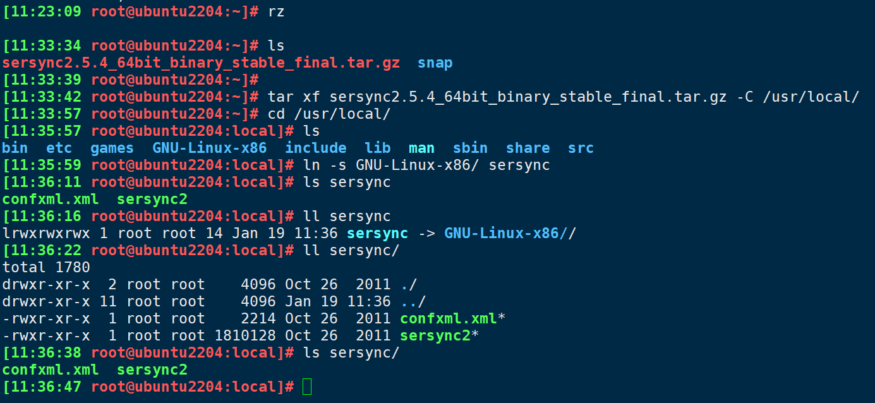
Task: Click the include directory name
Action: click(315, 148)
